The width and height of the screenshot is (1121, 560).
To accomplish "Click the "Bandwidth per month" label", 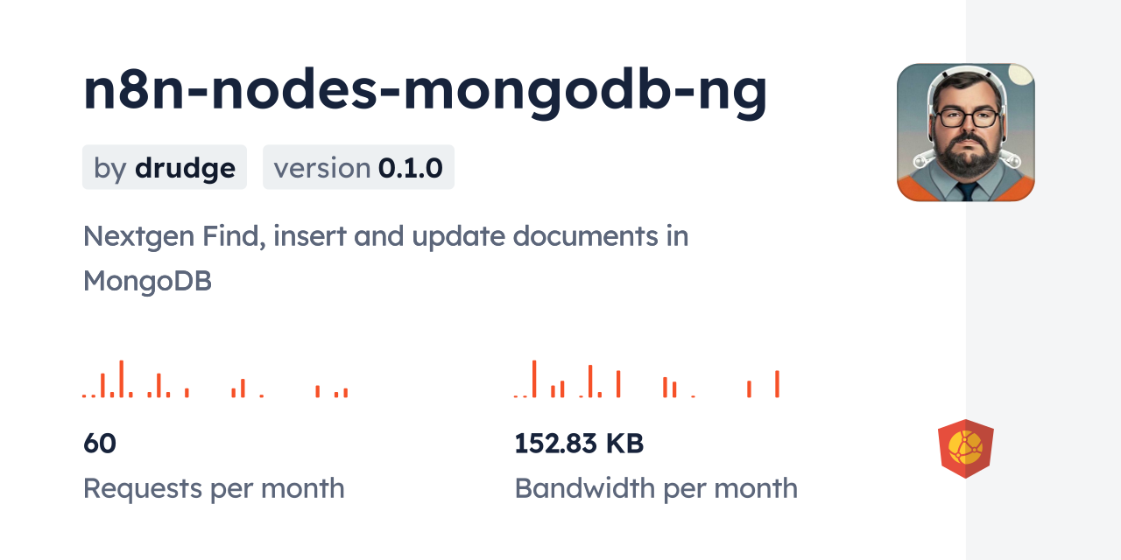I will point(656,488).
